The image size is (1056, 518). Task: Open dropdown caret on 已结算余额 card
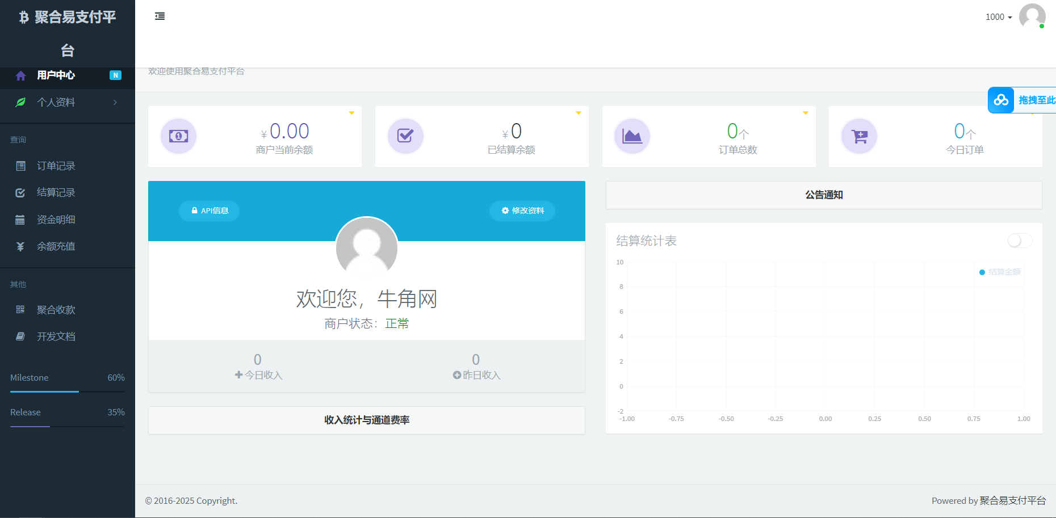579,113
